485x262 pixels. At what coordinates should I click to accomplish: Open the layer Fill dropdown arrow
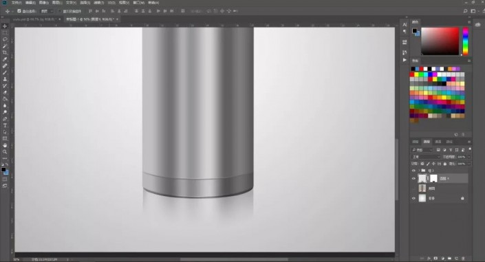pyautogui.click(x=469, y=164)
